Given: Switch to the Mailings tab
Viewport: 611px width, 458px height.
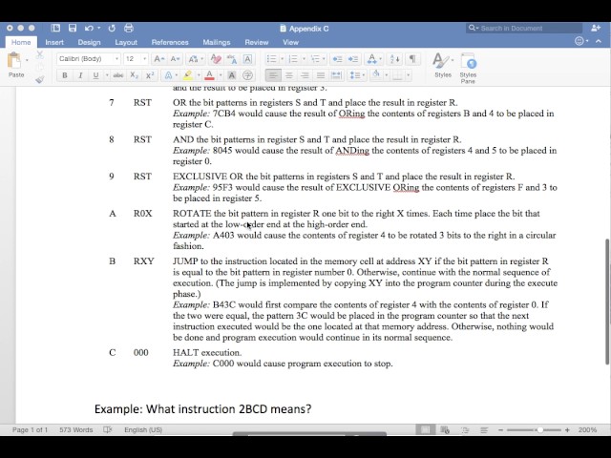Looking at the screenshot, I should pyautogui.click(x=217, y=42).
